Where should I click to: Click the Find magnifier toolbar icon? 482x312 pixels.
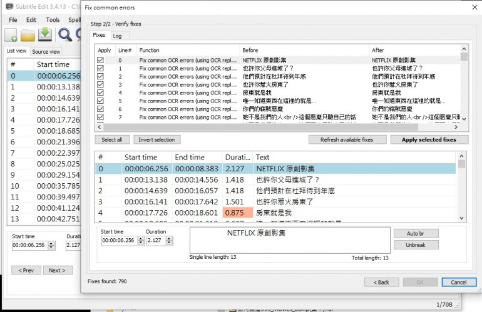coord(65,34)
